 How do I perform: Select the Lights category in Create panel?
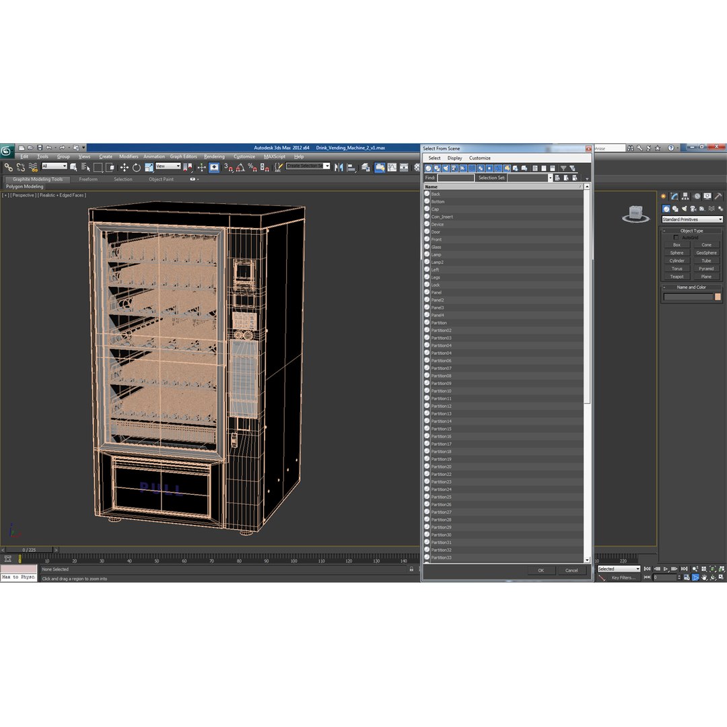(x=685, y=209)
